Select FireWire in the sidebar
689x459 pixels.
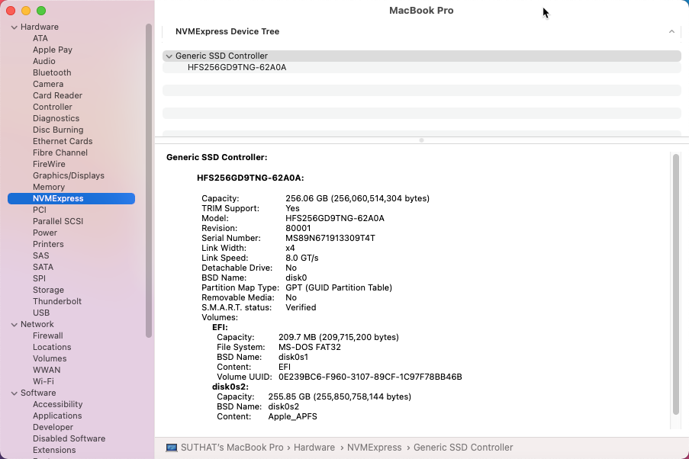[x=49, y=164]
